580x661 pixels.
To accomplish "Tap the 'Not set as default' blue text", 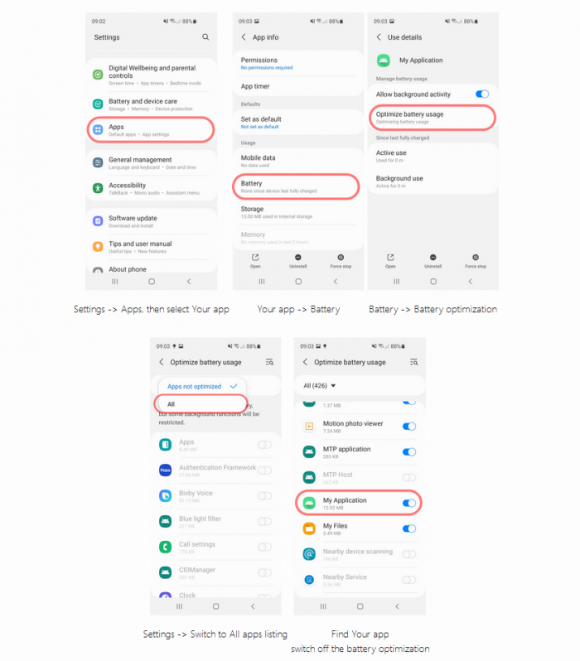I will click(x=260, y=127).
